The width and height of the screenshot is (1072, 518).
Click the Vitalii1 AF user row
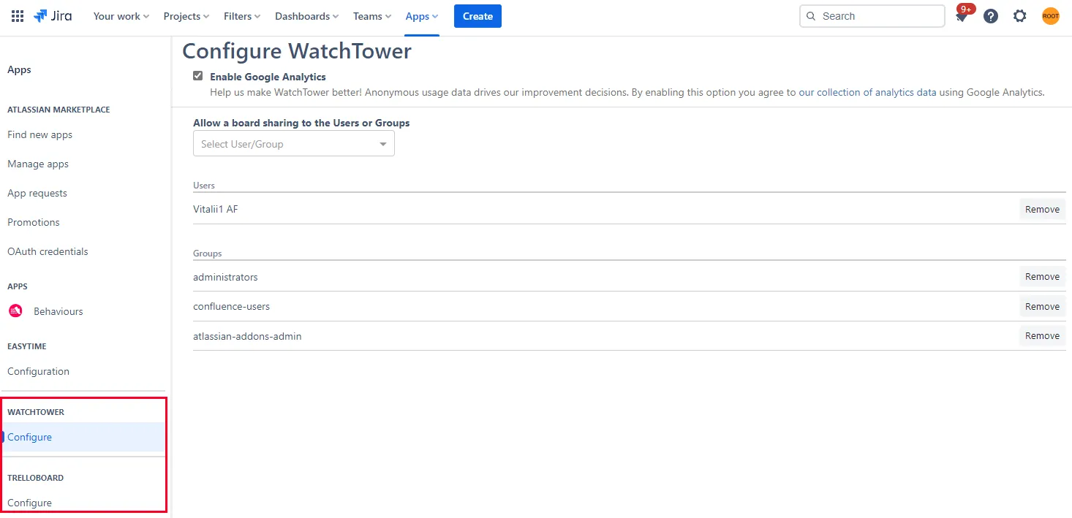(x=629, y=209)
